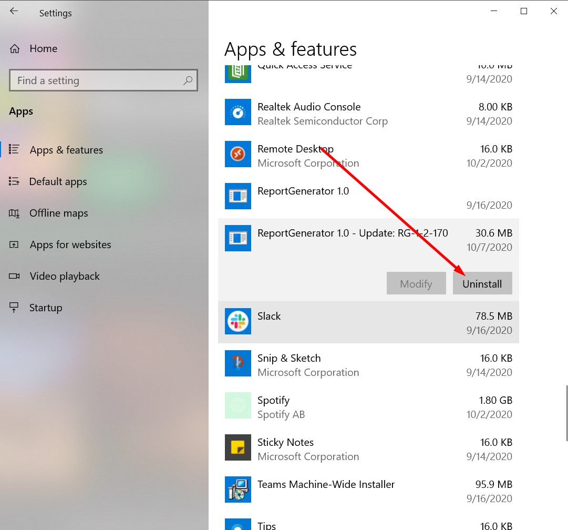
Task: Maximize the Settings window
Action: tap(524, 11)
